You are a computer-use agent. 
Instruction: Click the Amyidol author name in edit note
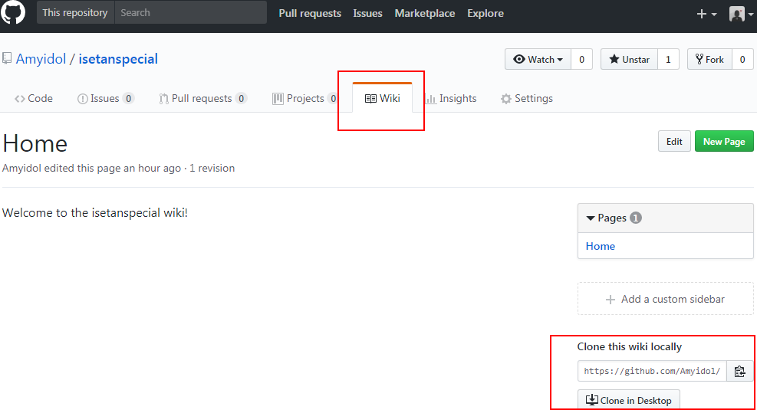tap(21, 169)
